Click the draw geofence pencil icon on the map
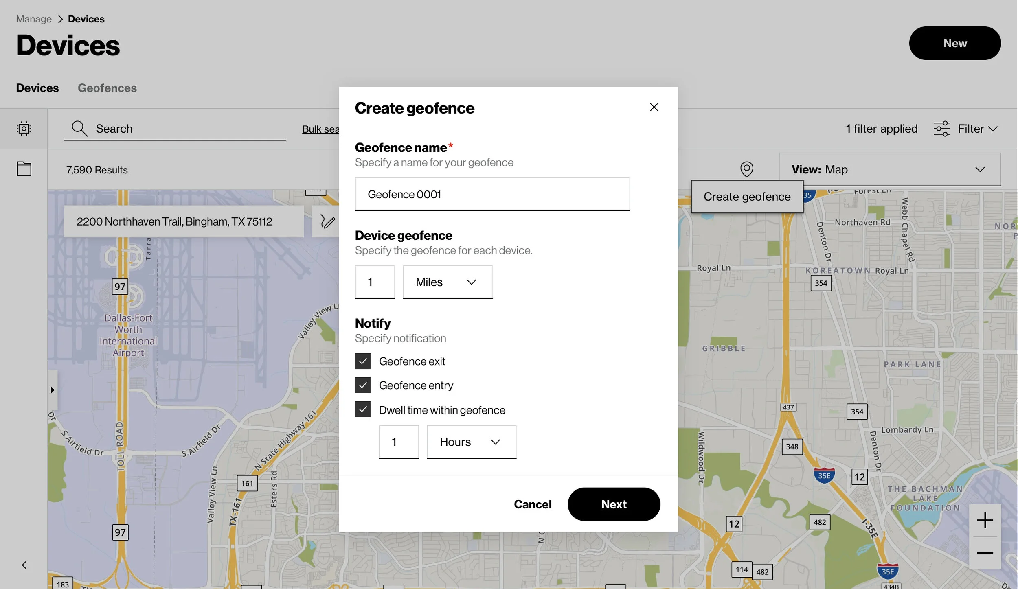Screen dimensions: 1018x589 point(327,221)
